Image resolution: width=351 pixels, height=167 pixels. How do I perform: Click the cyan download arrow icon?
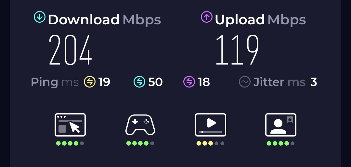coord(40,17)
